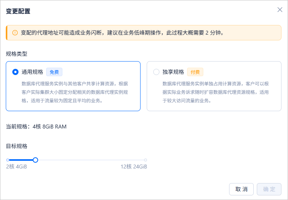Close the 变更配置 dialog with the X icon

(x=280, y=10)
